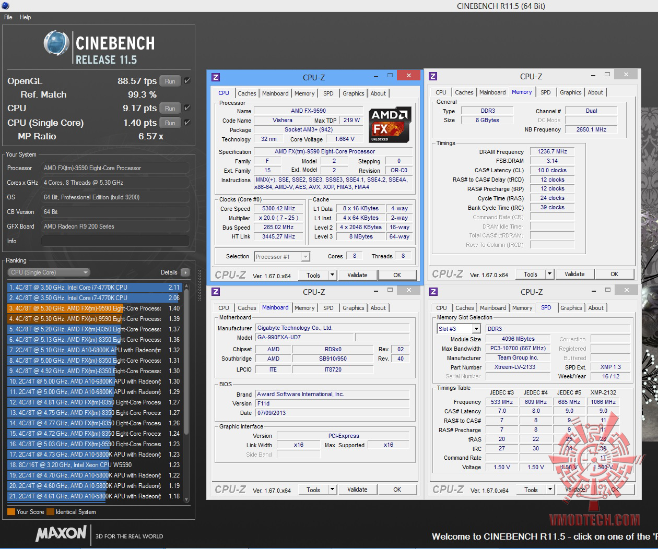658x549 pixels.
Task: Click Validate in CPU tab window
Action: [357, 275]
